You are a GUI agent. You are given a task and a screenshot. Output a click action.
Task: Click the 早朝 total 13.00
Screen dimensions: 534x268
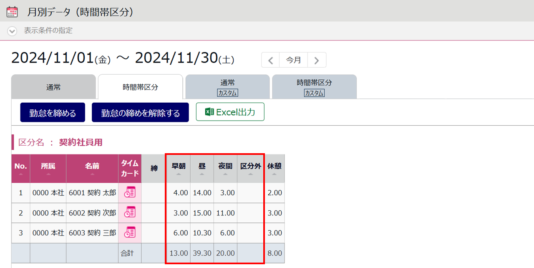coord(179,253)
